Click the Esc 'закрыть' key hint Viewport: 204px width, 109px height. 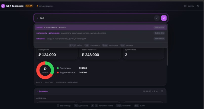point(127,45)
